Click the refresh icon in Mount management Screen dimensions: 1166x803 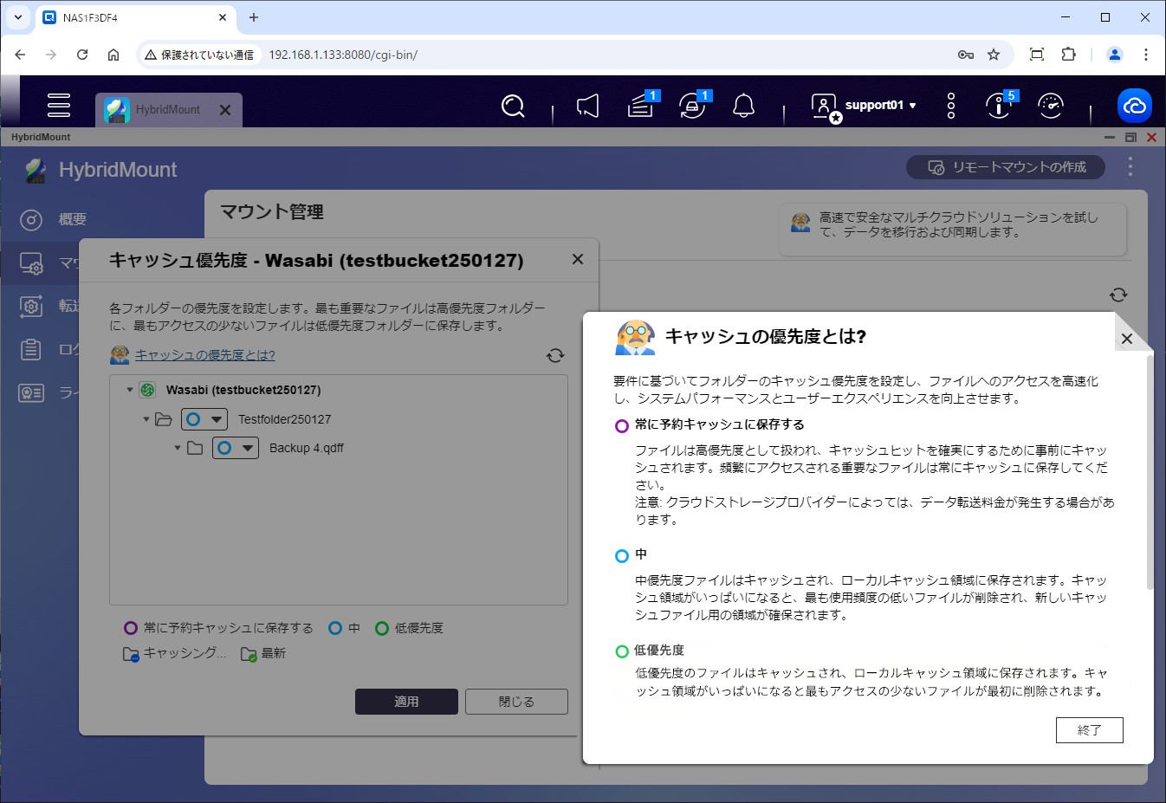click(x=1118, y=295)
